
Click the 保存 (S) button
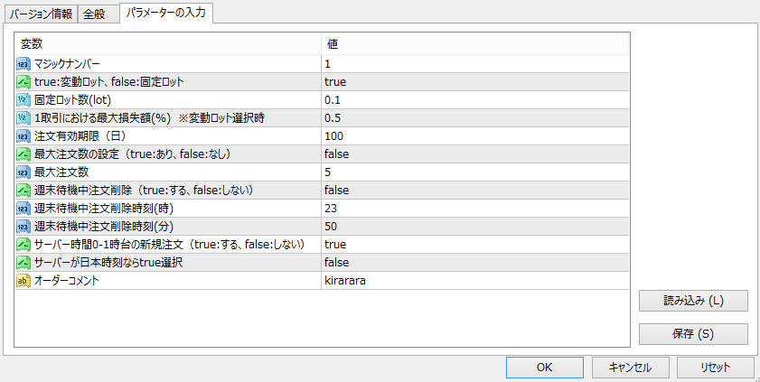click(x=693, y=334)
